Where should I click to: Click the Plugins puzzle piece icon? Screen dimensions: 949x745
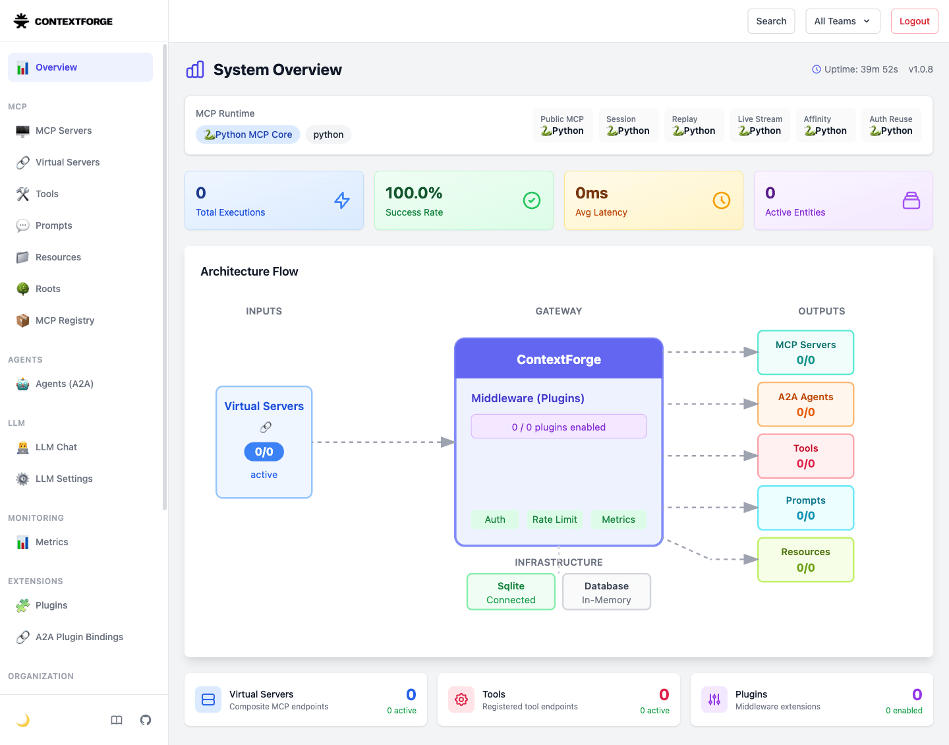[x=23, y=605]
